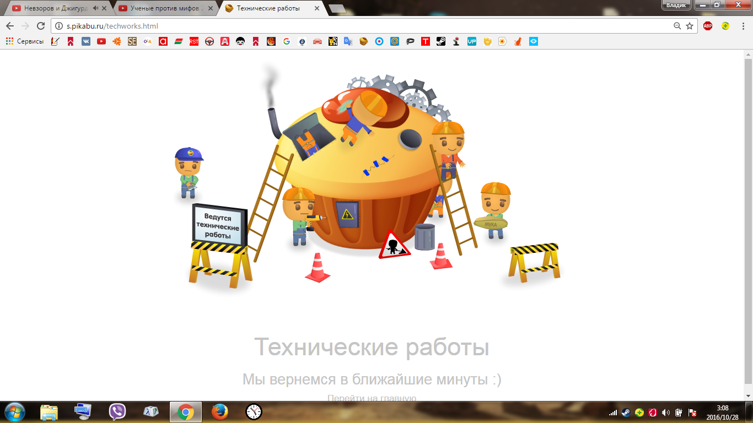Mute the Невзоров и Джигурда tab audio
Screen dimensions: 753x423
tap(95, 8)
